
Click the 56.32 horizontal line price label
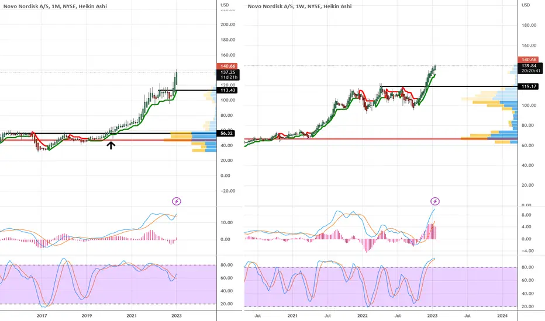point(226,133)
